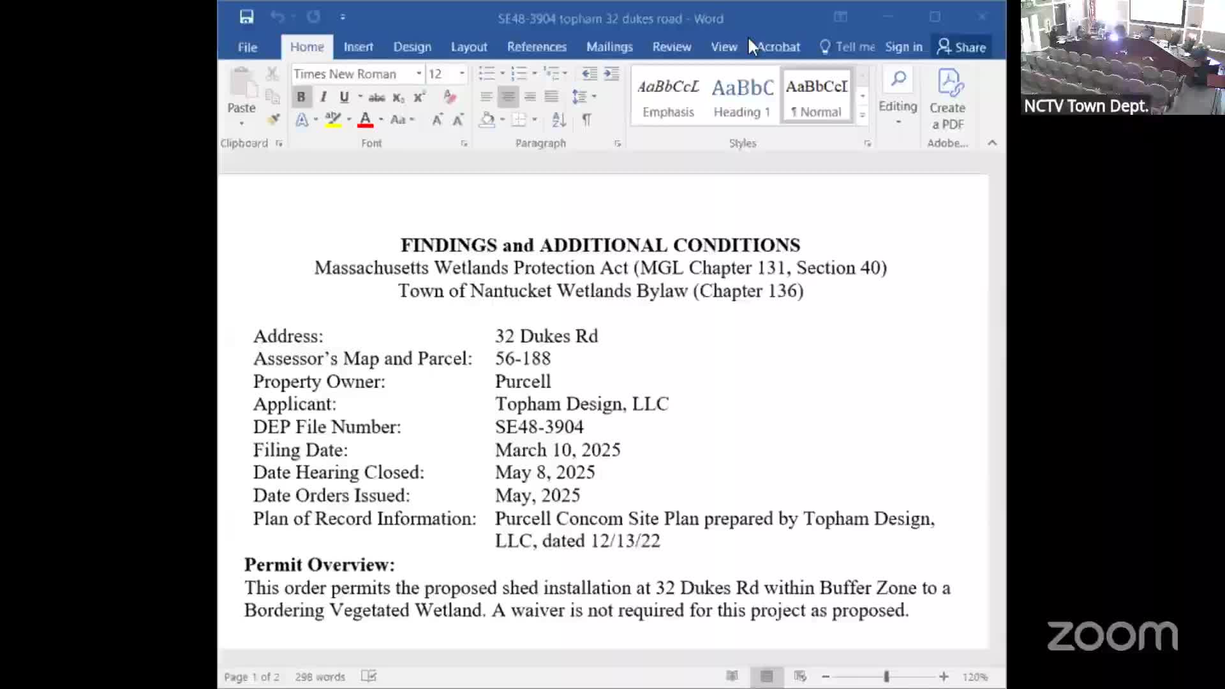Toggle center paragraph alignment
The image size is (1225, 689).
coord(508,96)
